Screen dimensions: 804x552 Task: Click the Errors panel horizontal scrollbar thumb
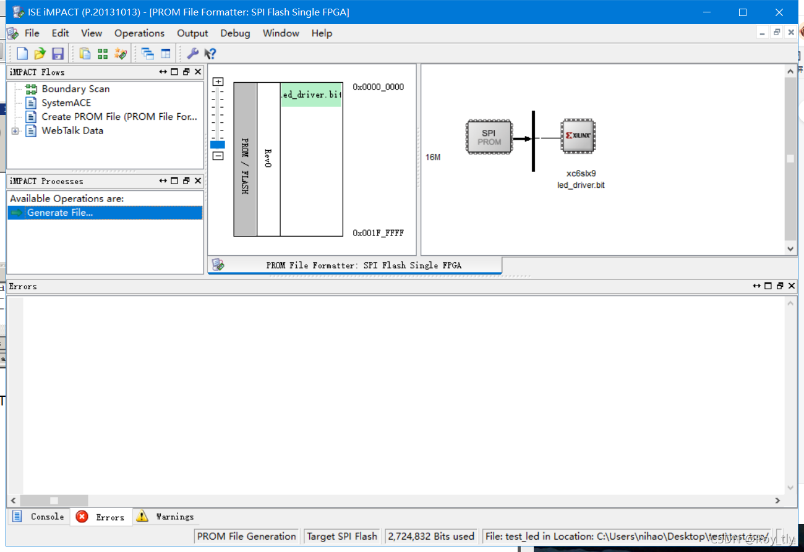[54, 500]
